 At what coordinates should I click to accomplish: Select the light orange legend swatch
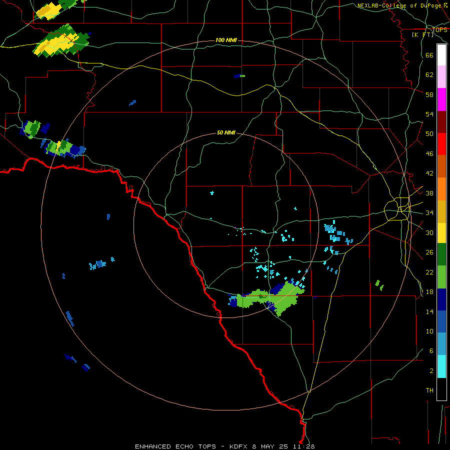(x=441, y=189)
